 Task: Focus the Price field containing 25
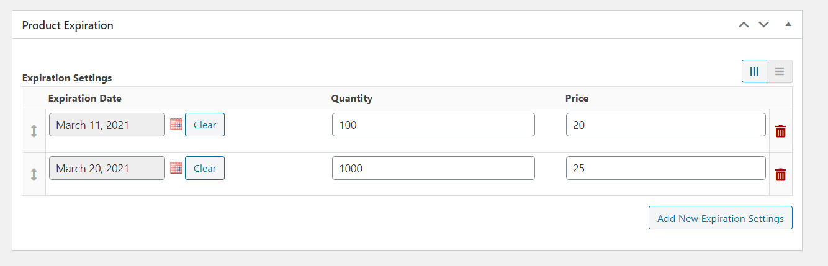pyautogui.click(x=666, y=168)
